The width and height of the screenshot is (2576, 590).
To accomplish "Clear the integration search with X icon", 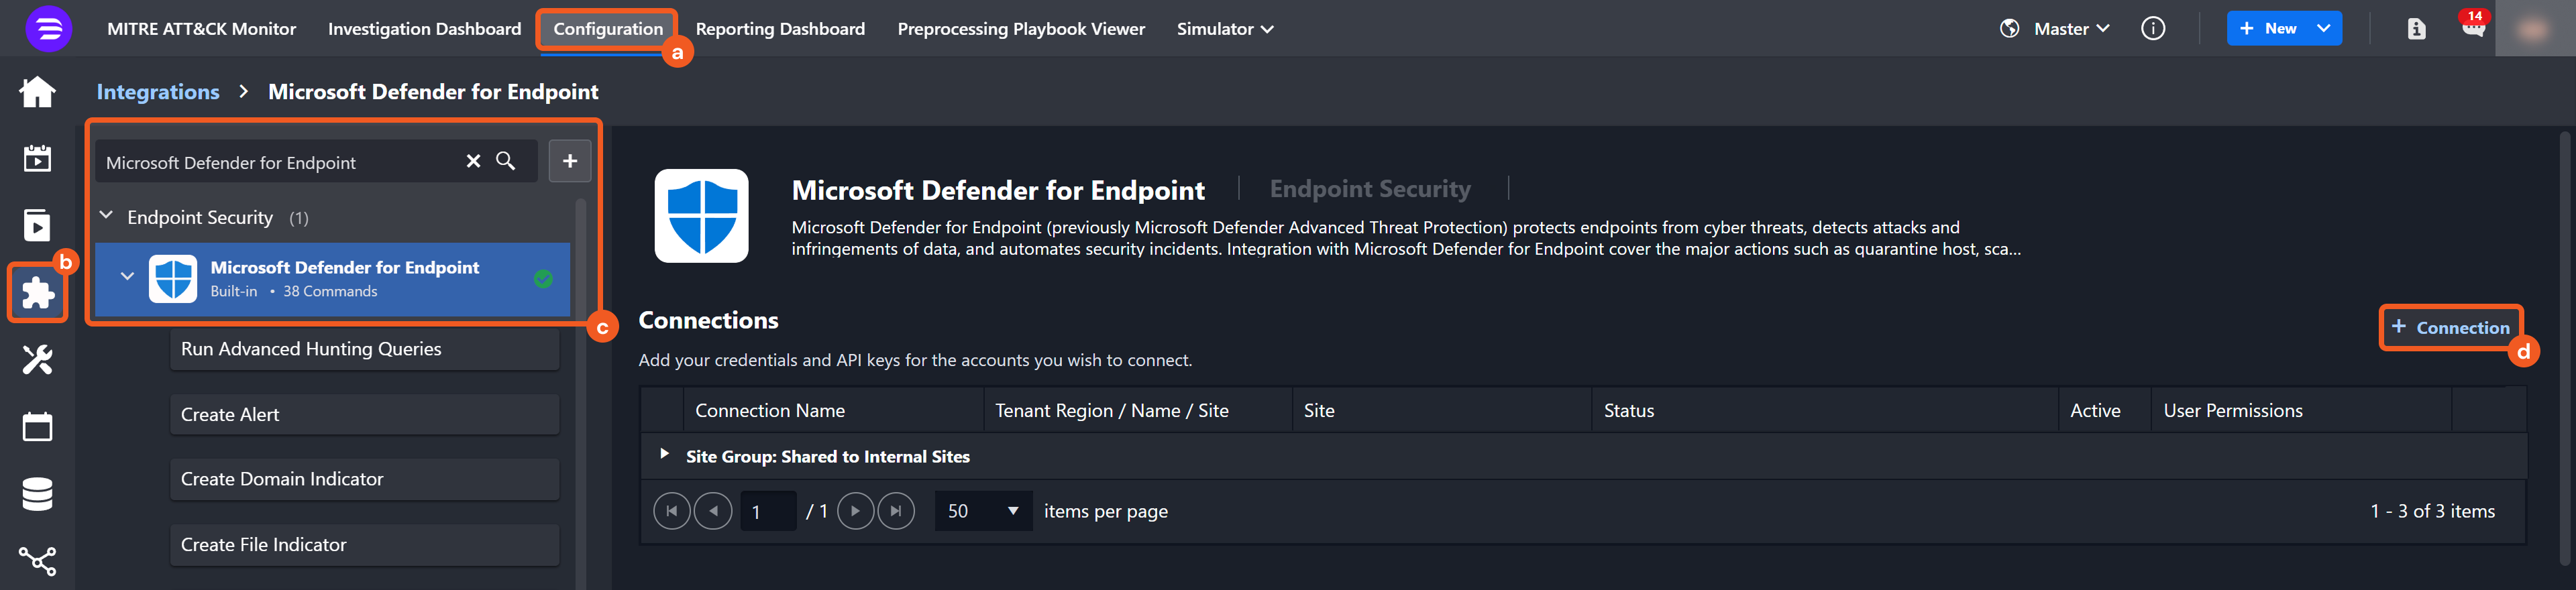I will click(473, 161).
